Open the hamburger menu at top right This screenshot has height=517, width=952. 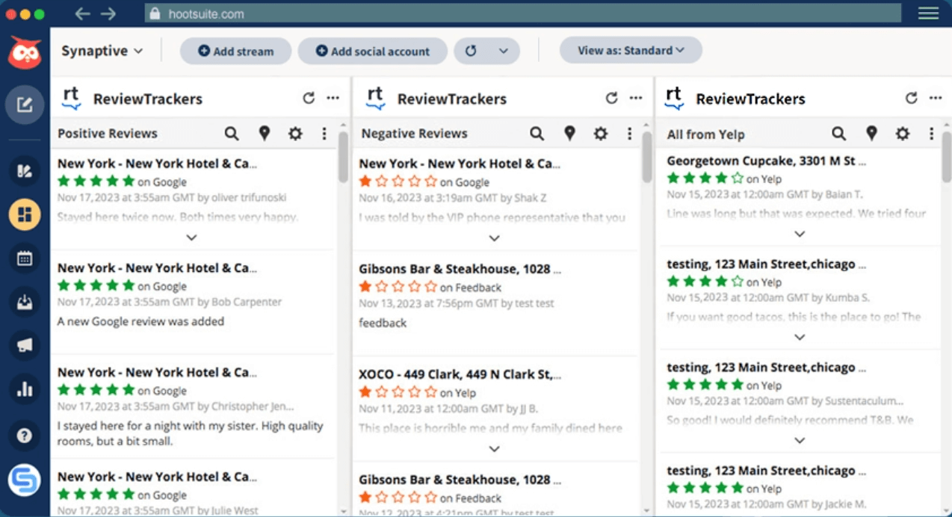point(928,12)
